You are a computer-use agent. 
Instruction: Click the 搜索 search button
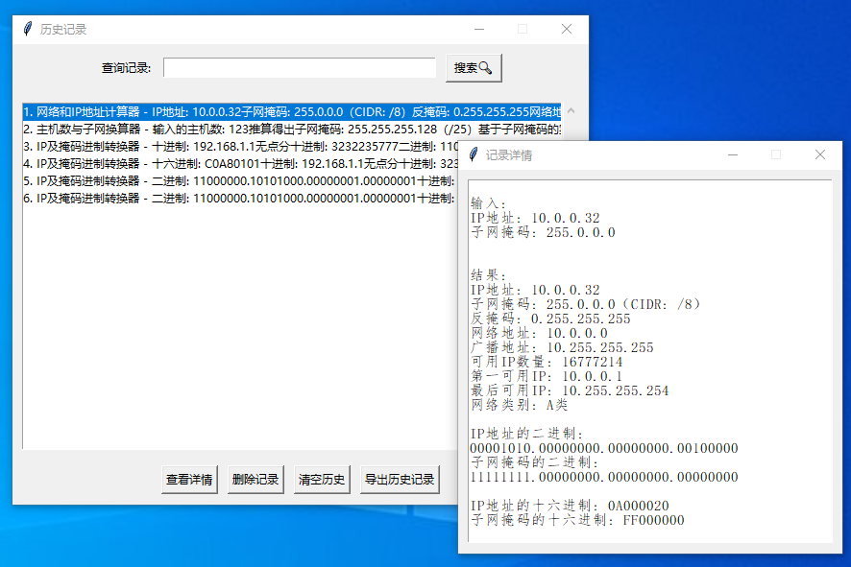pyautogui.click(x=474, y=68)
